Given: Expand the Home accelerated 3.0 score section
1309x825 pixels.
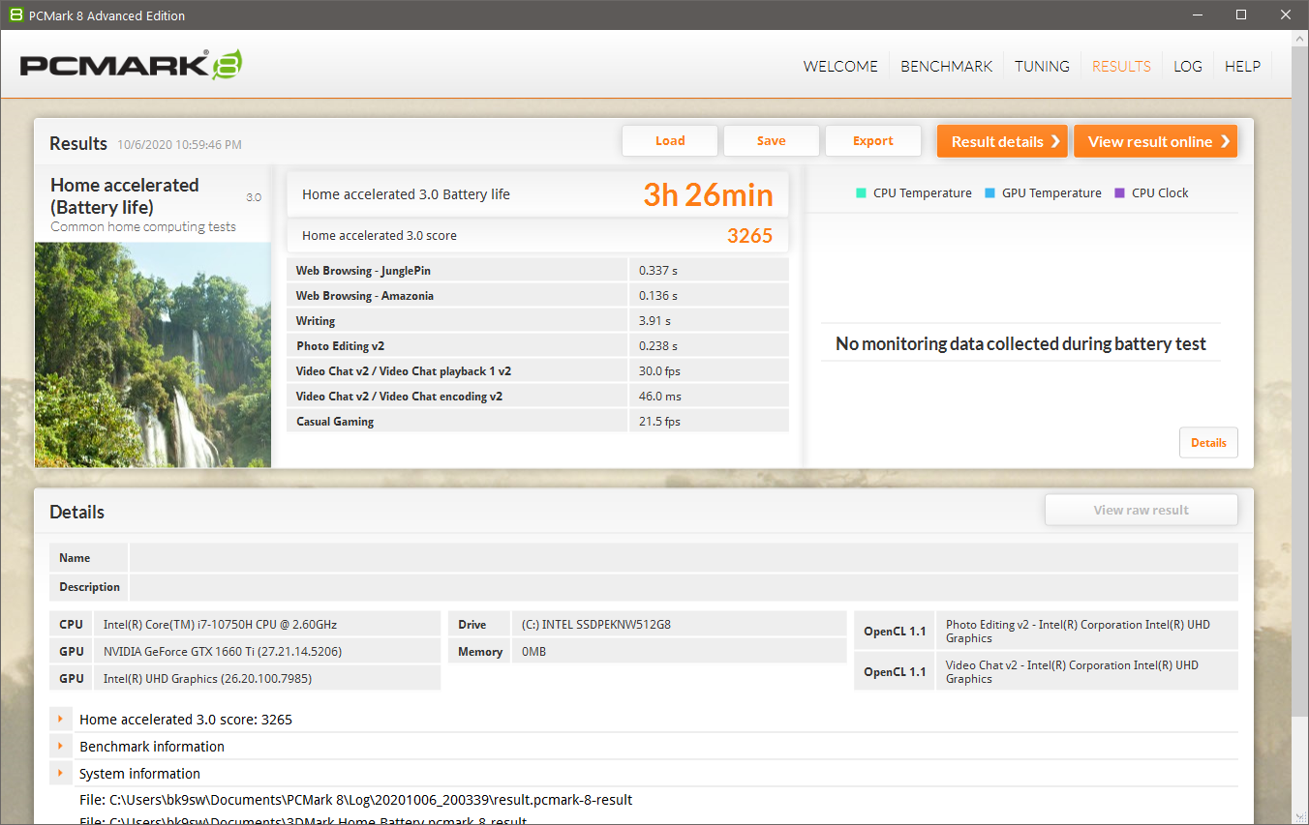Looking at the screenshot, I should (x=60, y=719).
